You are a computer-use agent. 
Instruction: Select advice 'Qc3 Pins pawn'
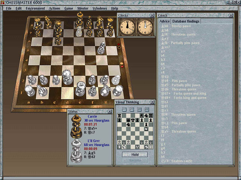pos(174,123)
